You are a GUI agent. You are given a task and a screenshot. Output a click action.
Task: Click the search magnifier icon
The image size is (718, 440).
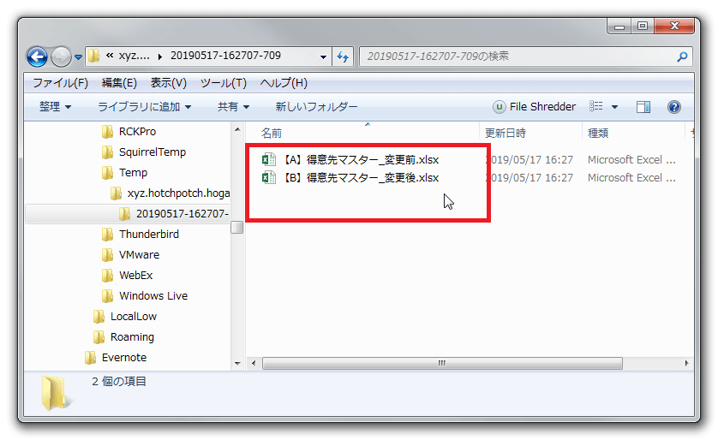click(x=682, y=56)
